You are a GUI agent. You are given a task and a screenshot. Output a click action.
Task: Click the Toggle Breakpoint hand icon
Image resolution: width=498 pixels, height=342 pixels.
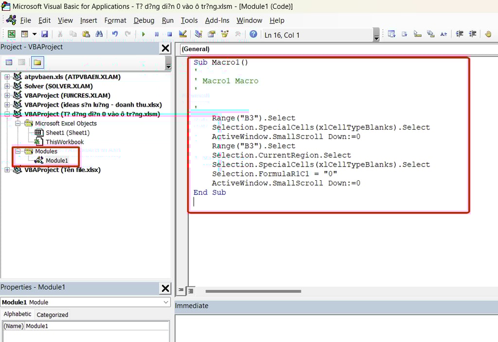(488, 34)
